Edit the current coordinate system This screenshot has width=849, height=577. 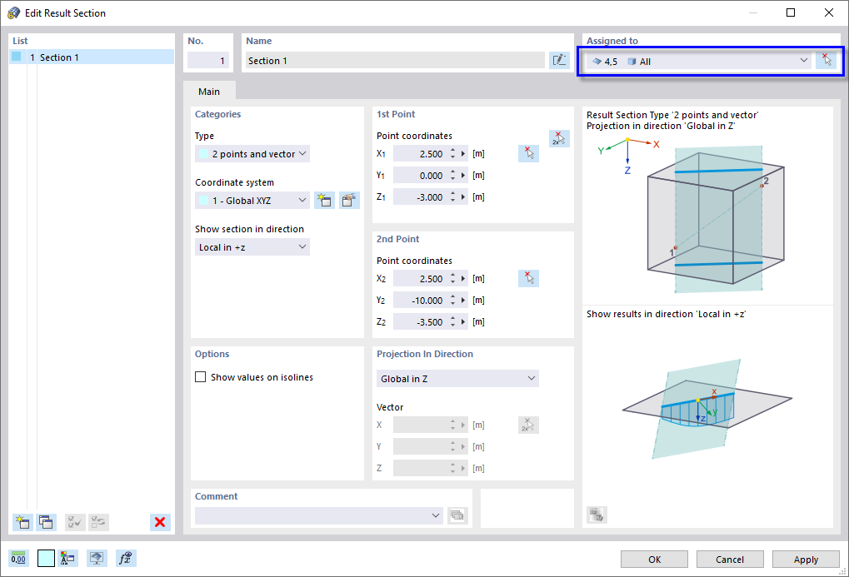click(349, 200)
